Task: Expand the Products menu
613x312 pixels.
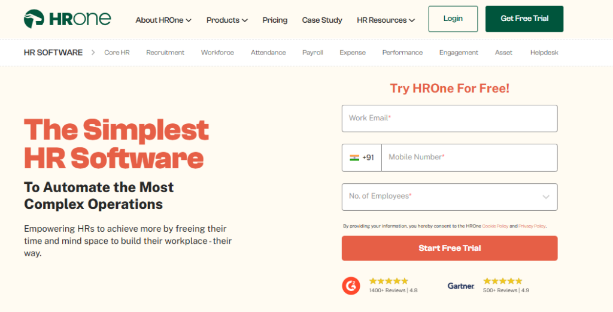Action: 227,20
